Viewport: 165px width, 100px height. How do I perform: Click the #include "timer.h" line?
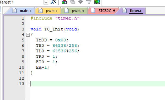point(55,18)
